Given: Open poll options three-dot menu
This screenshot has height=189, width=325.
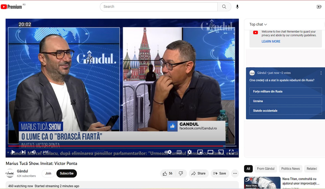Looking at the screenshot, I should 321,73.
